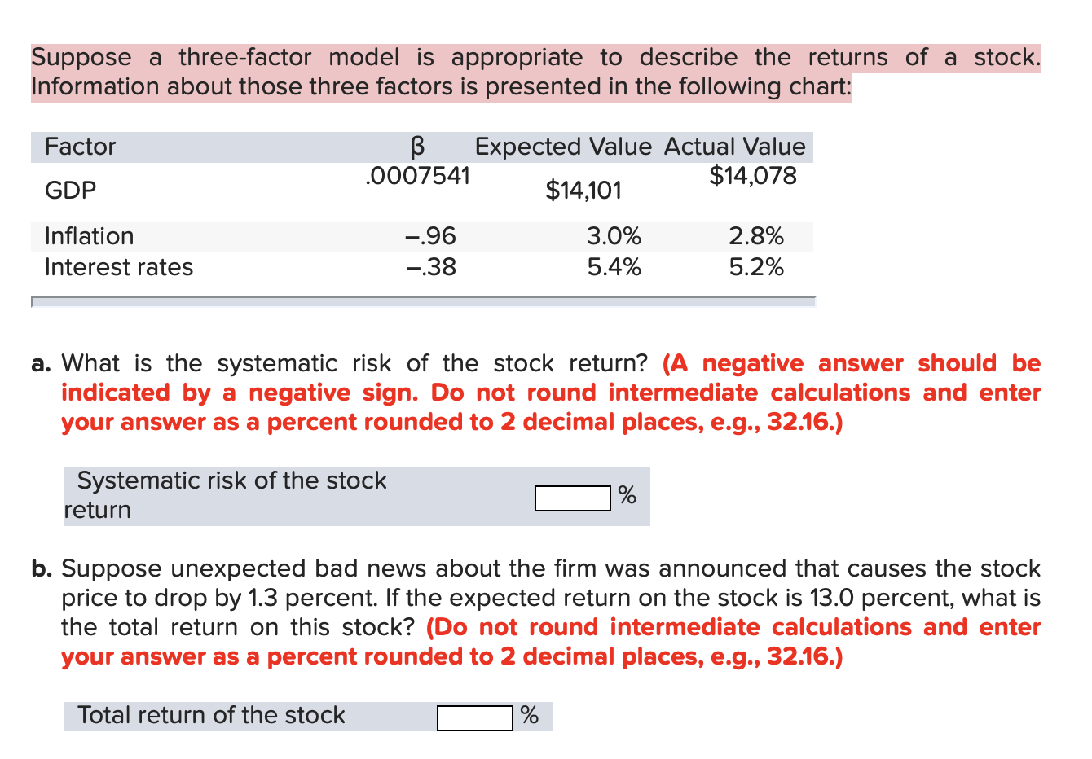The image size is (1092, 759).
Task: Click the systematic risk answer input box
Action: click(571, 496)
